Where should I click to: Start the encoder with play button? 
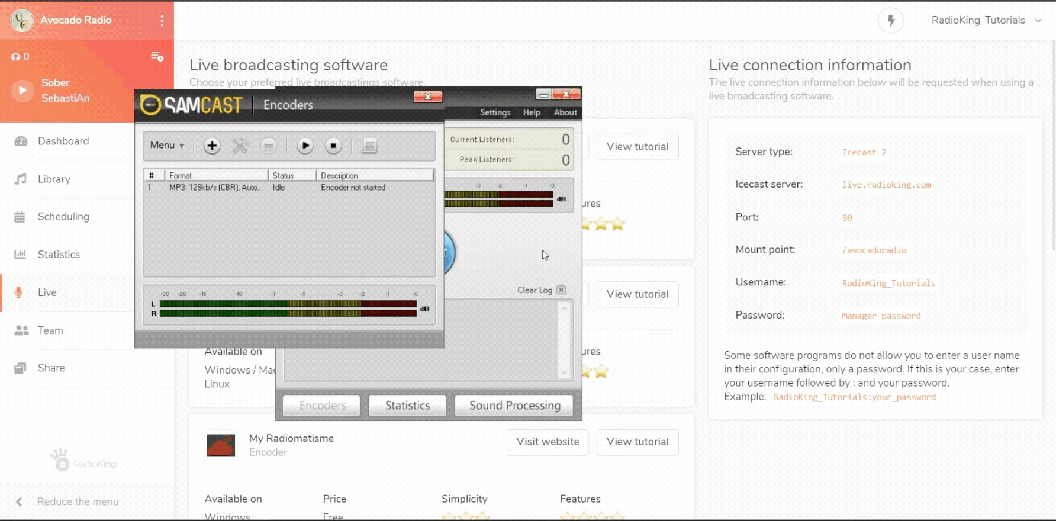tap(305, 146)
